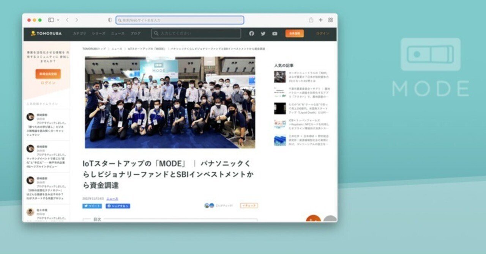This screenshot has width=486, height=254.
Task: Click the magnifier icon in the site search bar
Action: 156,33
